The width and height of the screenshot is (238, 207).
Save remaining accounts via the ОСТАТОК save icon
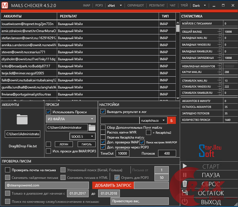point(185,193)
